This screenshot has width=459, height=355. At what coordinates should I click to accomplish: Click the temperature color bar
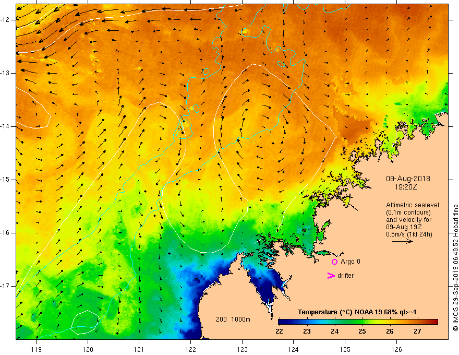click(x=358, y=322)
